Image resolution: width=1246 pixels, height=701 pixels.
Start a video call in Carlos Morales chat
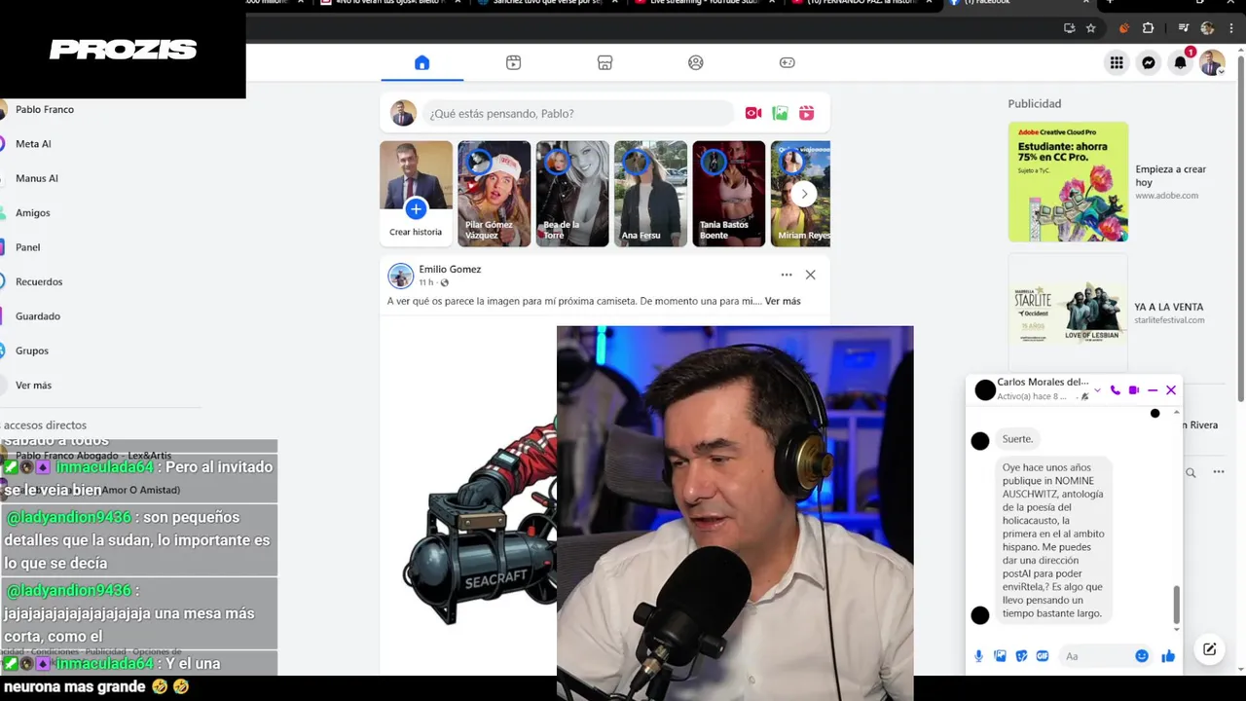coord(1133,390)
